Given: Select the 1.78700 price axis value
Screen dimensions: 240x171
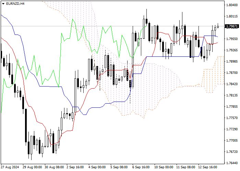Looking at the screenshot, I should point(232,73).
